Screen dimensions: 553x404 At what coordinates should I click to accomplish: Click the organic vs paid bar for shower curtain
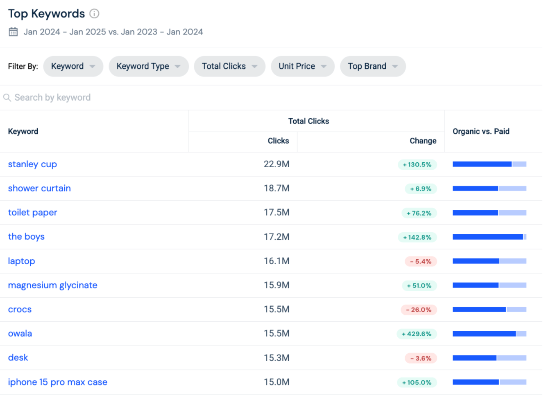[x=490, y=189]
